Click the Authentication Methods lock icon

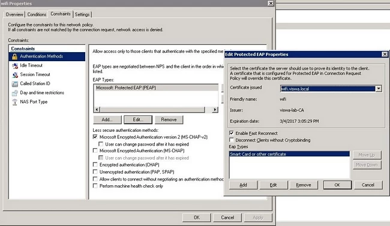tap(14, 56)
